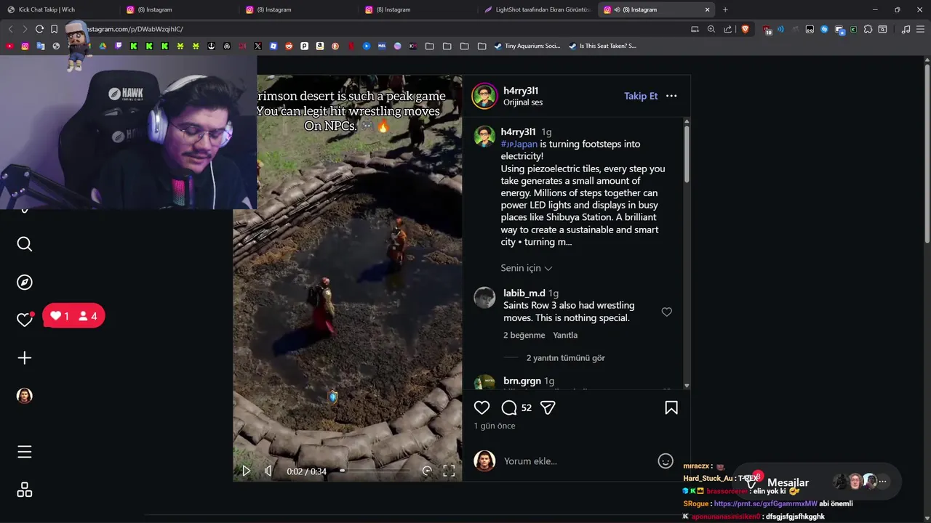Toggle video sound with speaker icon
The height and width of the screenshot is (523, 931).
(268, 471)
